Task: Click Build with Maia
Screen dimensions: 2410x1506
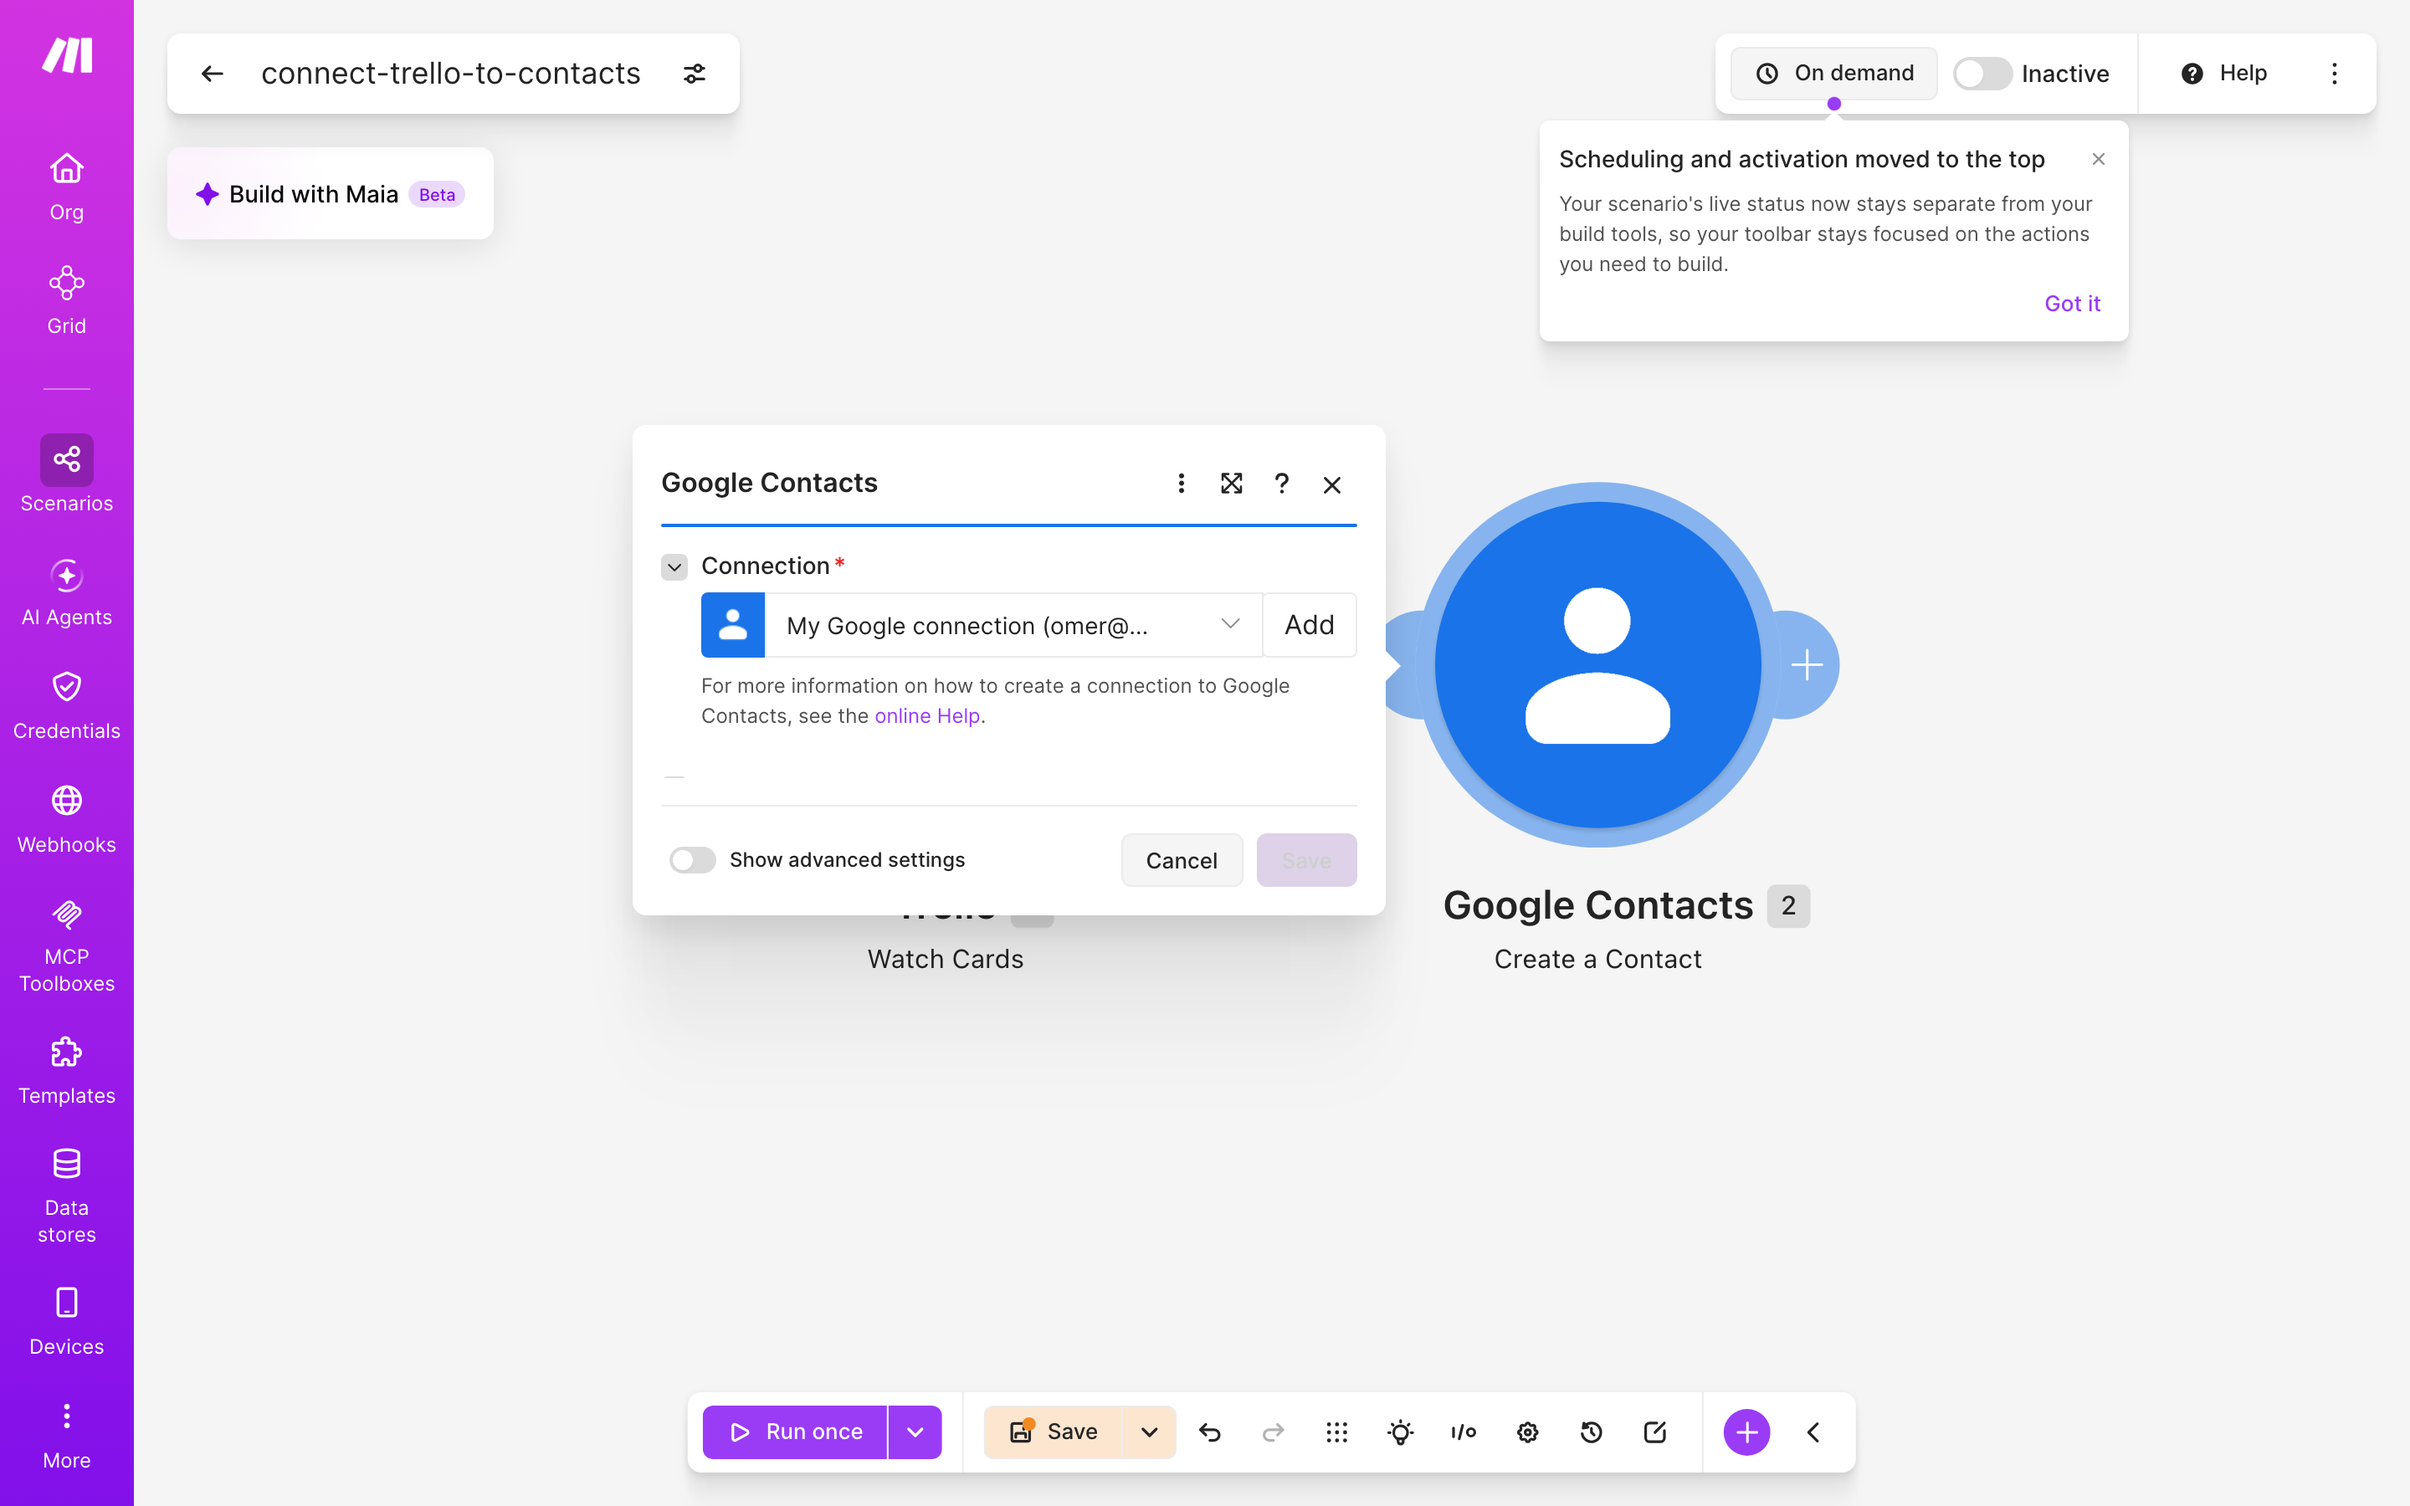Action: pyautogui.click(x=331, y=194)
